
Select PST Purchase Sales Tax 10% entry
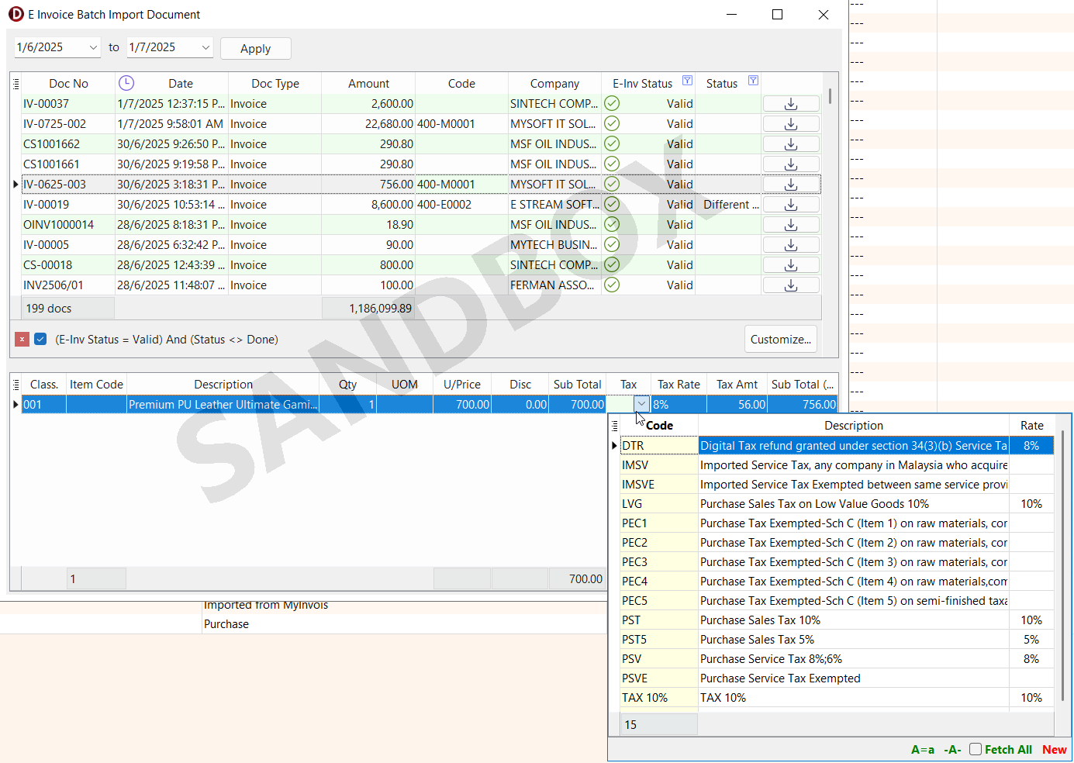click(x=759, y=620)
